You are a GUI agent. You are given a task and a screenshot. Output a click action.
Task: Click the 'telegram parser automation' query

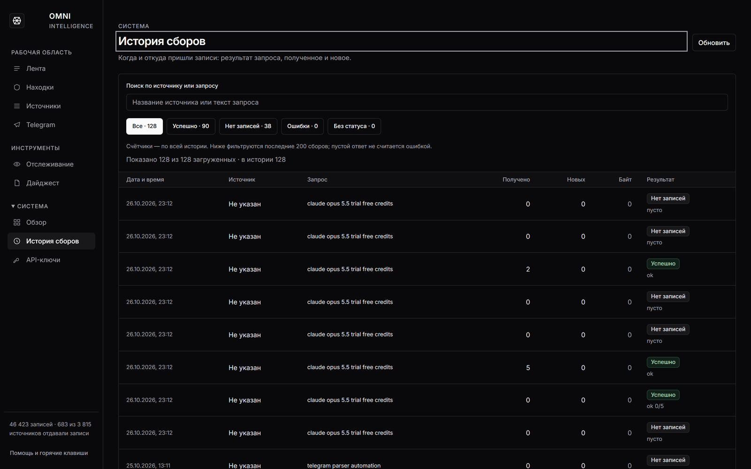pos(344,465)
